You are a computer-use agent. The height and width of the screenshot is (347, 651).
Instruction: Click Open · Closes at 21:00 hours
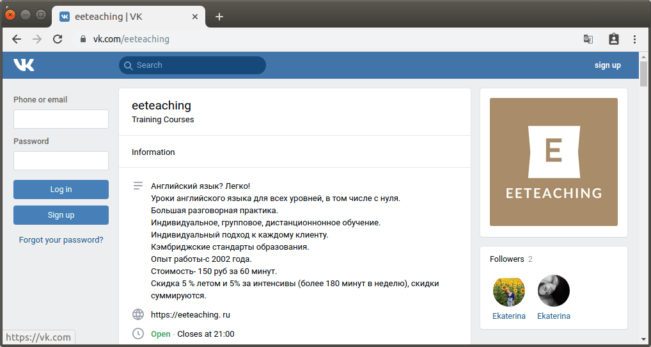pos(192,334)
